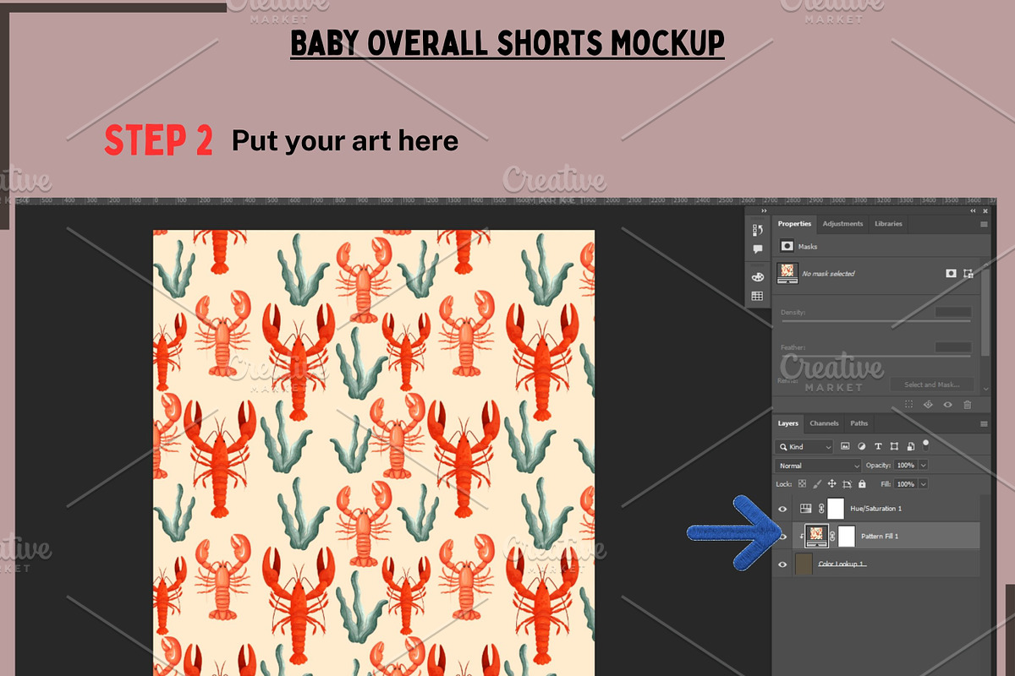1015x676 pixels.
Task: Click the Masks icon in Properties
Action: pyautogui.click(x=787, y=246)
